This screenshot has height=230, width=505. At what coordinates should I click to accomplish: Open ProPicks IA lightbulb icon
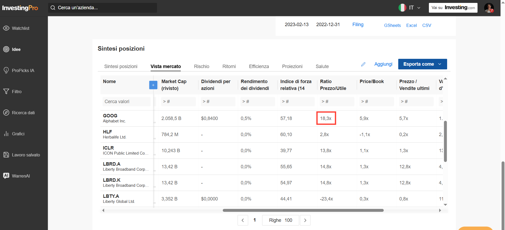pos(6,70)
